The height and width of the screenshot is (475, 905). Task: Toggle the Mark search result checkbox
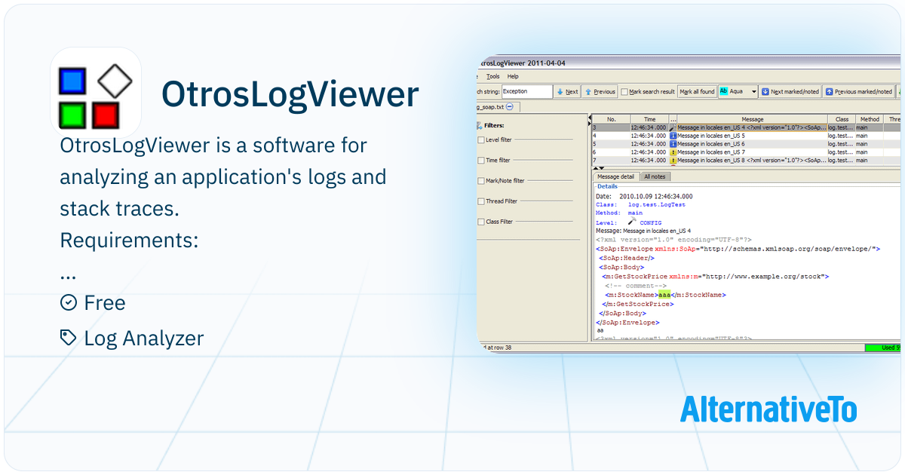624,92
